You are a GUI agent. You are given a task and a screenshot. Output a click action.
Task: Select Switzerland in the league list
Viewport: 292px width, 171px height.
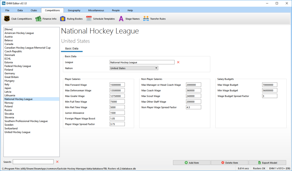pos(31,128)
